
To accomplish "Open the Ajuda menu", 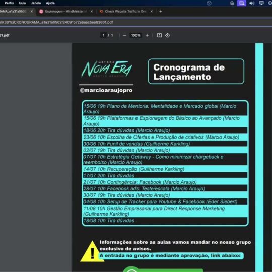I will point(50,3).
